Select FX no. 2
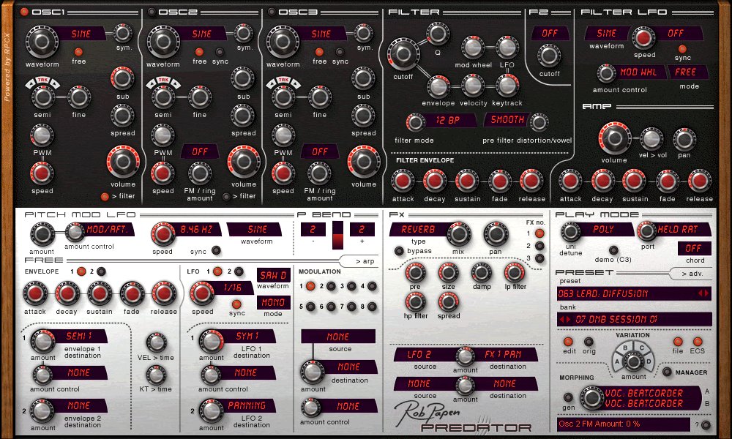 pyautogui.click(x=539, y=246)
